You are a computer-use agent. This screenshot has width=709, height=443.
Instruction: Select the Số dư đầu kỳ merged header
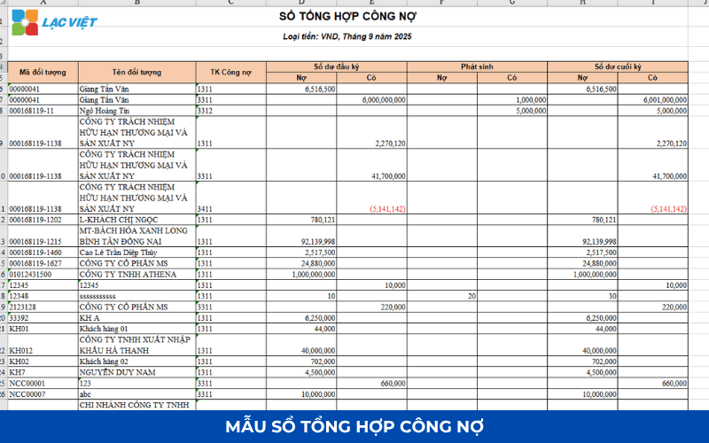[x=337, y=67]
